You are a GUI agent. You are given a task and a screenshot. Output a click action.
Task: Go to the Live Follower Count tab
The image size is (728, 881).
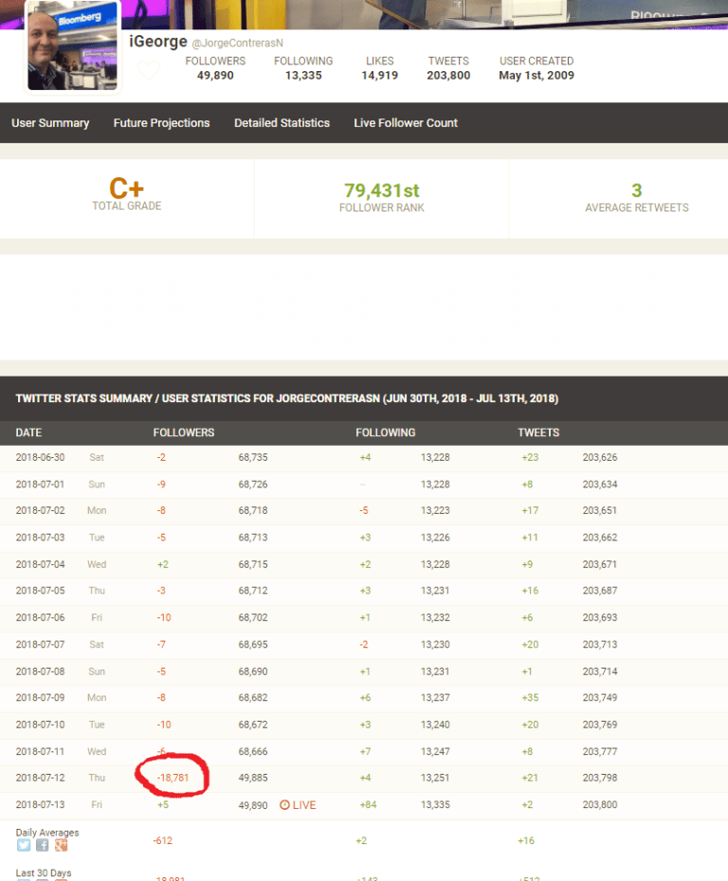tap(405, 123)
